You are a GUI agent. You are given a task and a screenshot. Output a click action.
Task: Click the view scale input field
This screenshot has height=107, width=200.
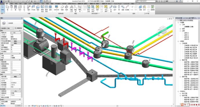16,33
